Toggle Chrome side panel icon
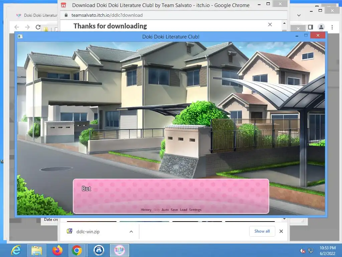 (x=311, y=27)
